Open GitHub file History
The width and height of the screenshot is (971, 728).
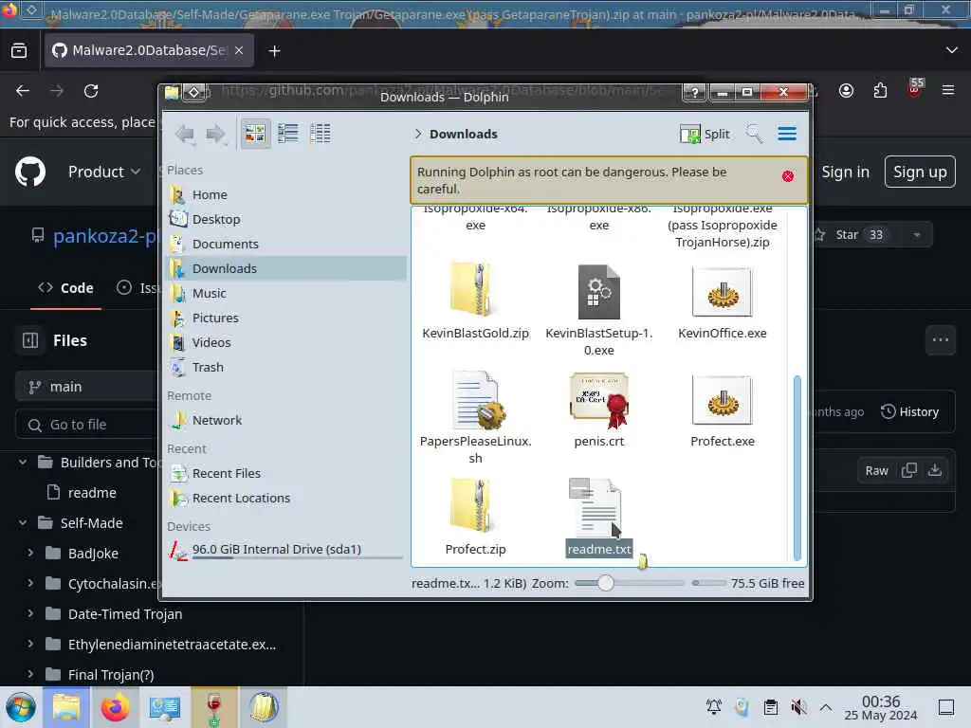(x=909, y=411)
